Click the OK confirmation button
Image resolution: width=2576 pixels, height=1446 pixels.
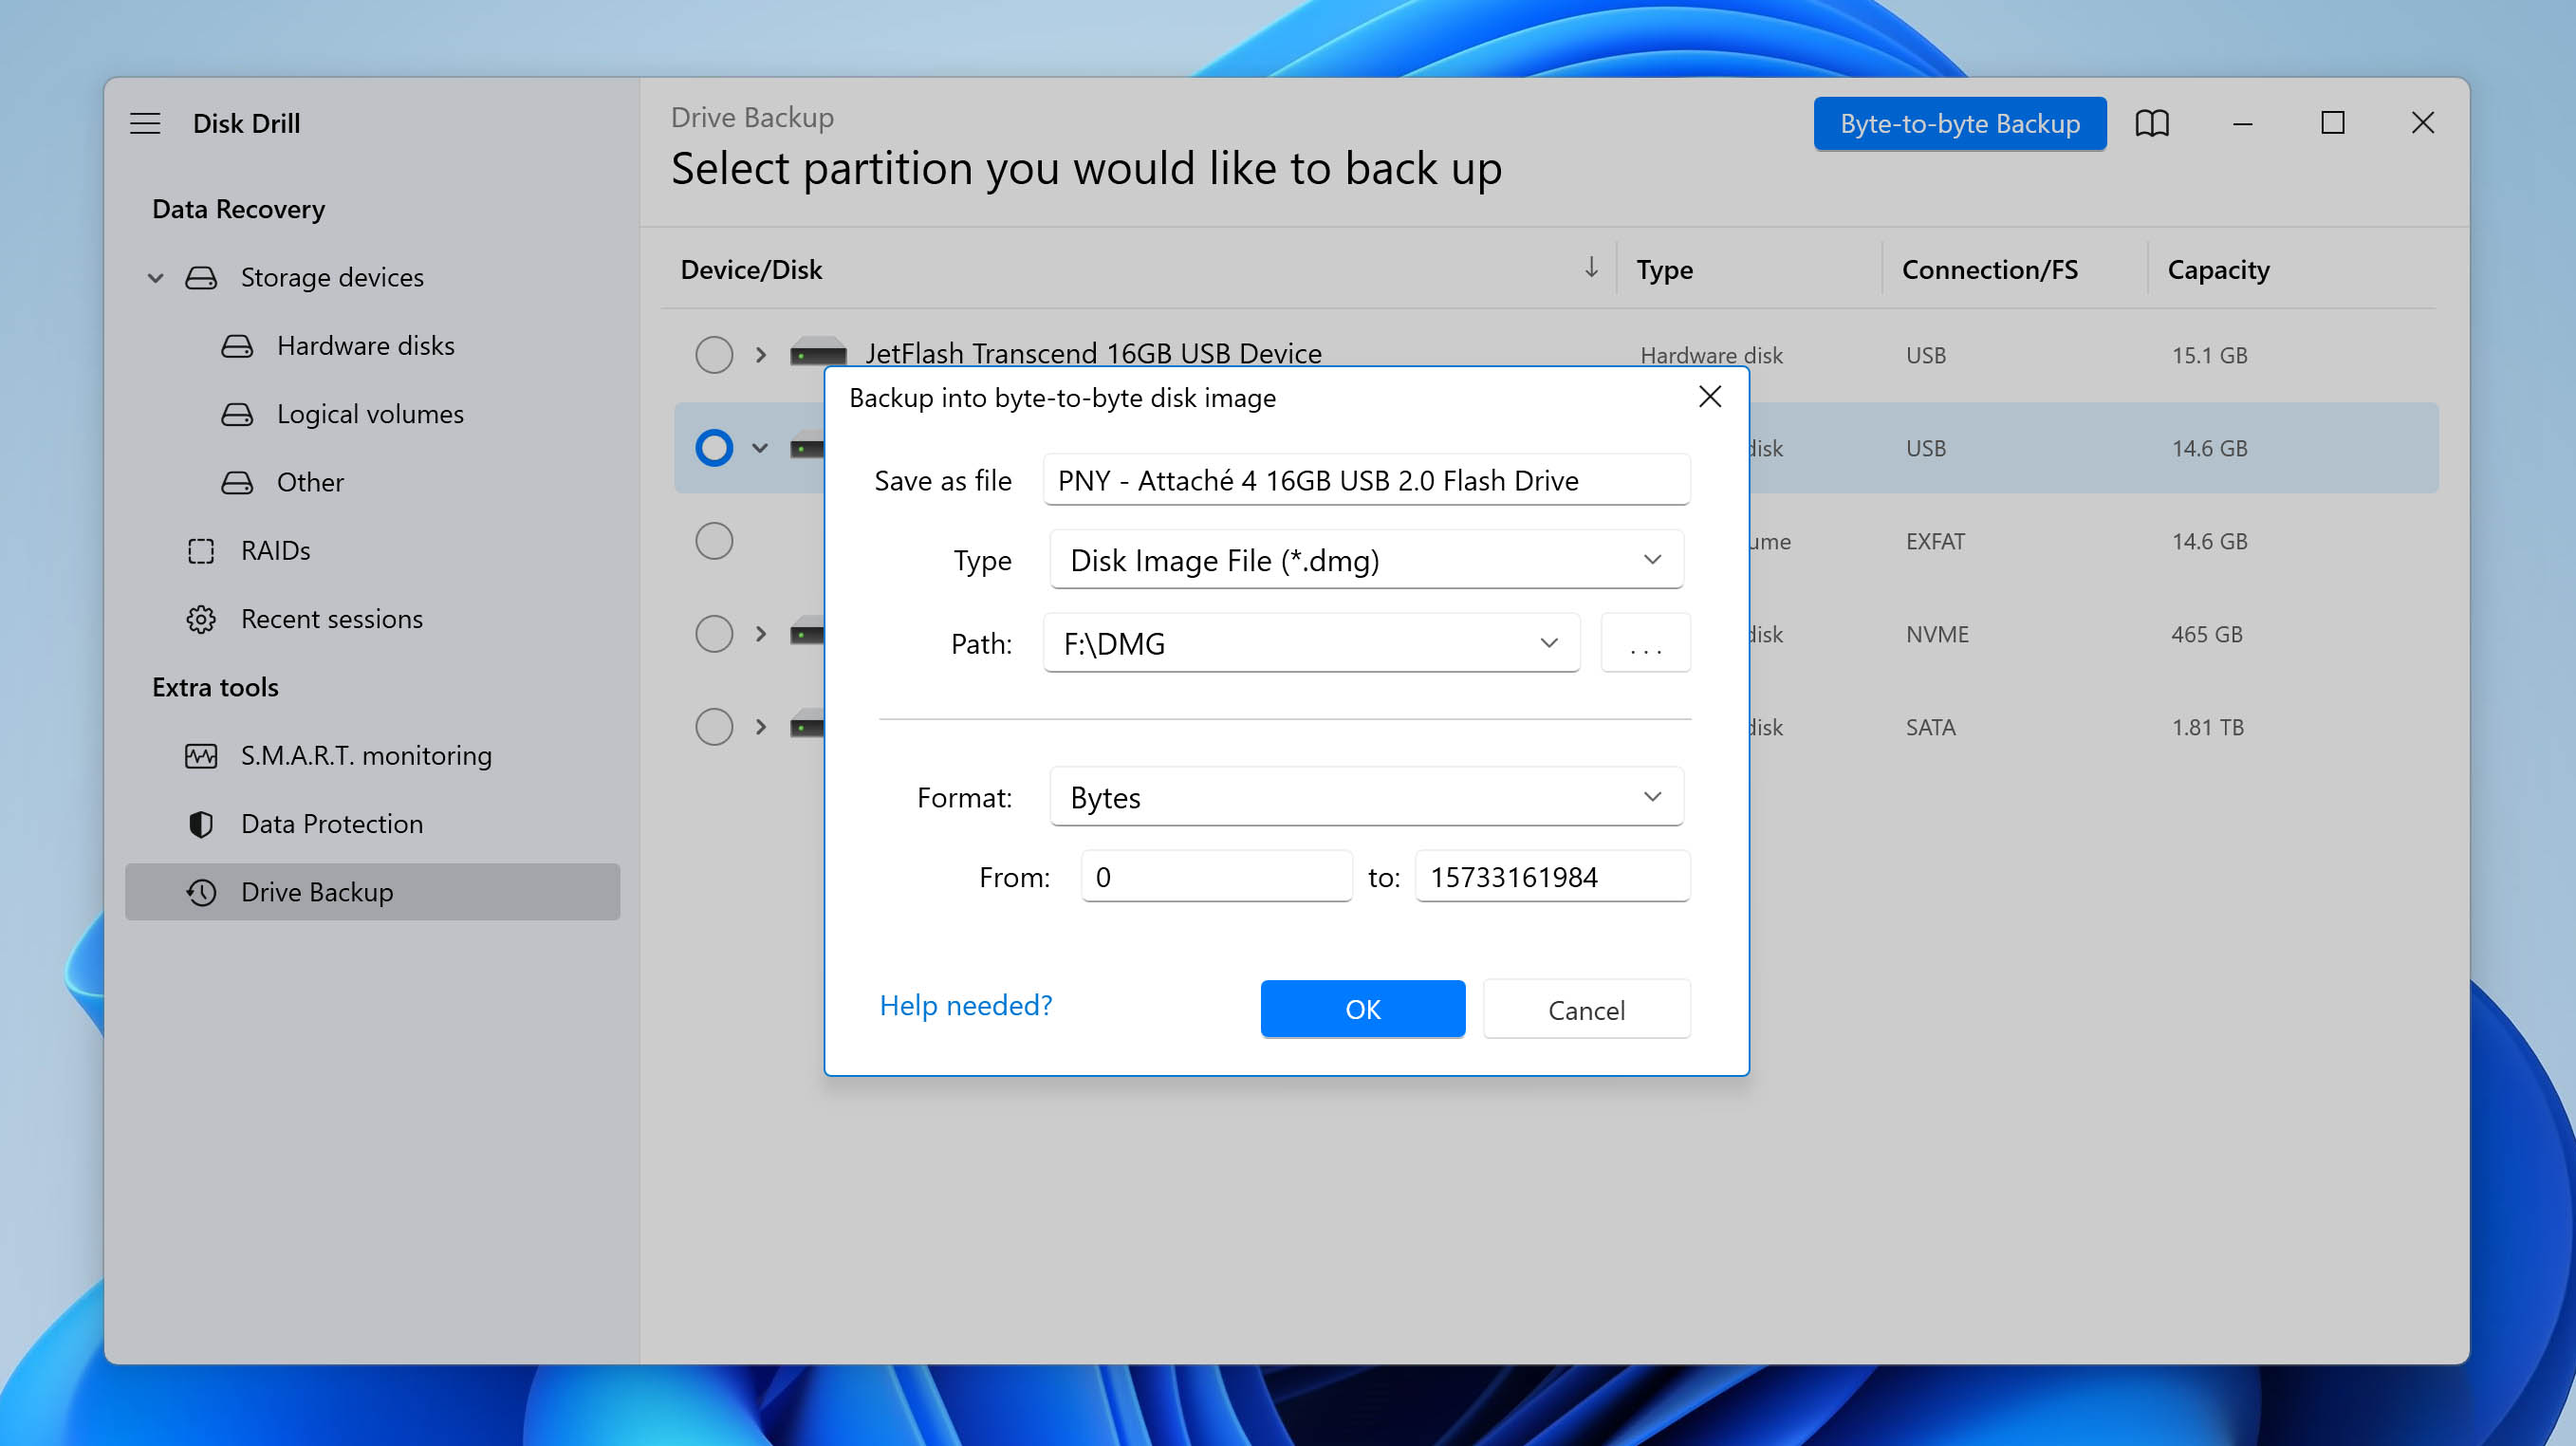pyautogui.click(x=1362, y=1009)
